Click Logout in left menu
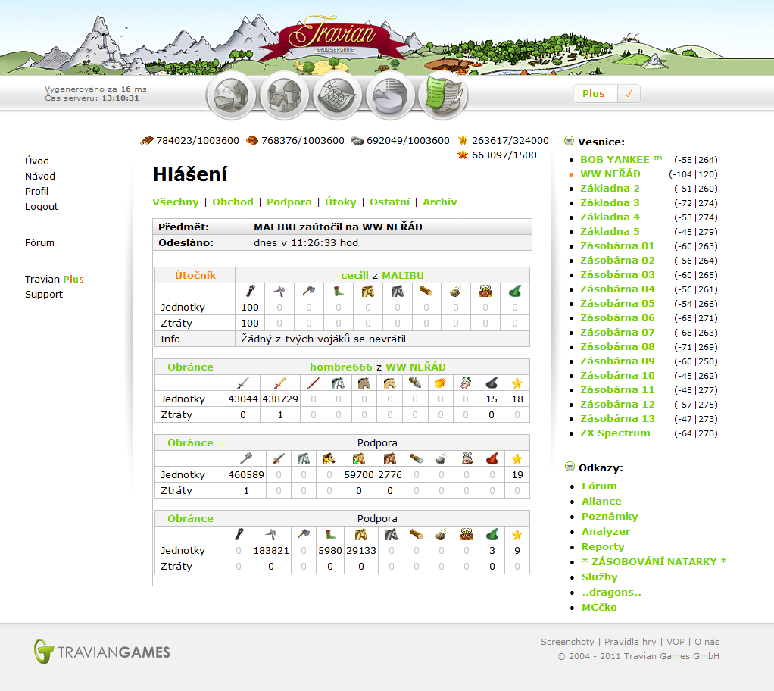774x691 pixels. pyautogui.click(x=42, y=206)
